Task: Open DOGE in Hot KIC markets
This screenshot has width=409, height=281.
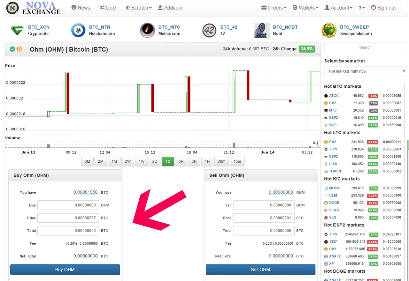Action: click(334, 203)
